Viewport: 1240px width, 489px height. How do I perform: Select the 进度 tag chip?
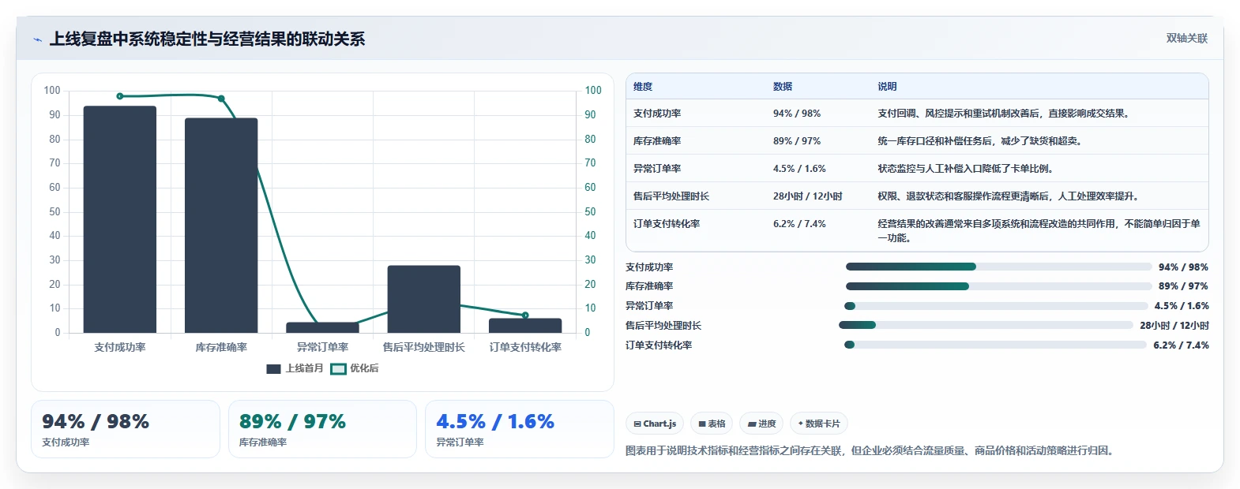(762, 424)
